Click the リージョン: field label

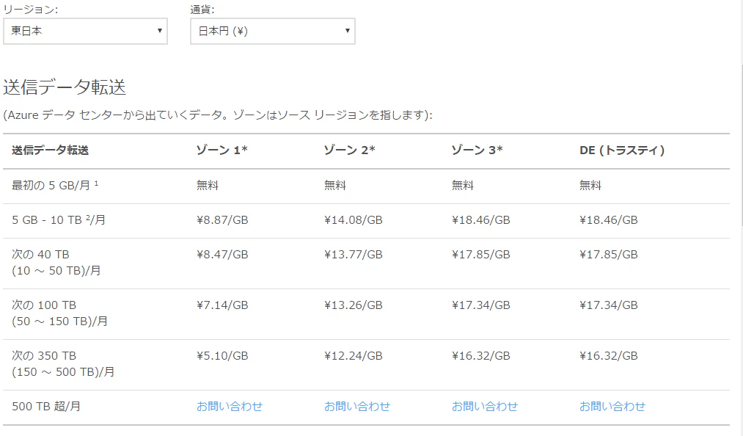30,10
